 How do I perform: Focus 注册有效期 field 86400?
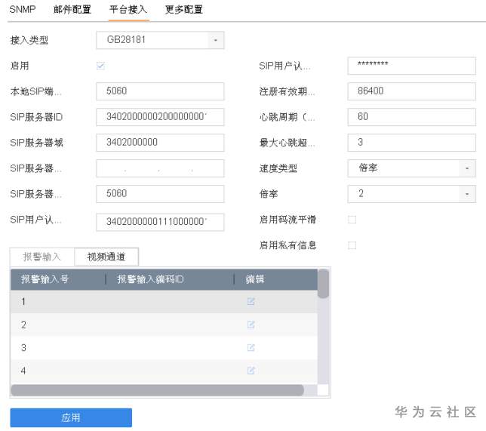(x=411, y=91)
